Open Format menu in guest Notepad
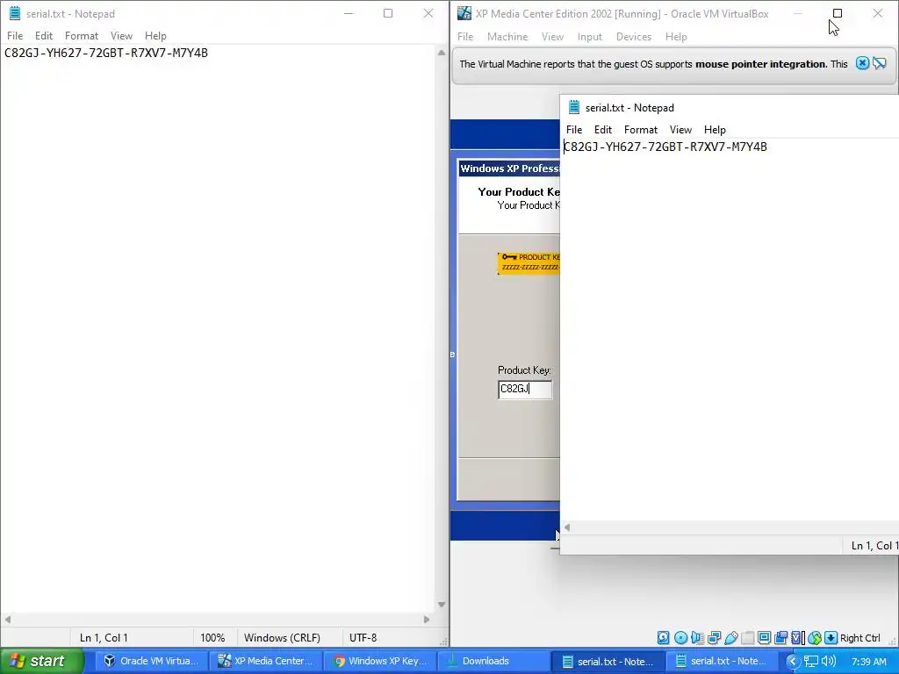 coord(640,130)
